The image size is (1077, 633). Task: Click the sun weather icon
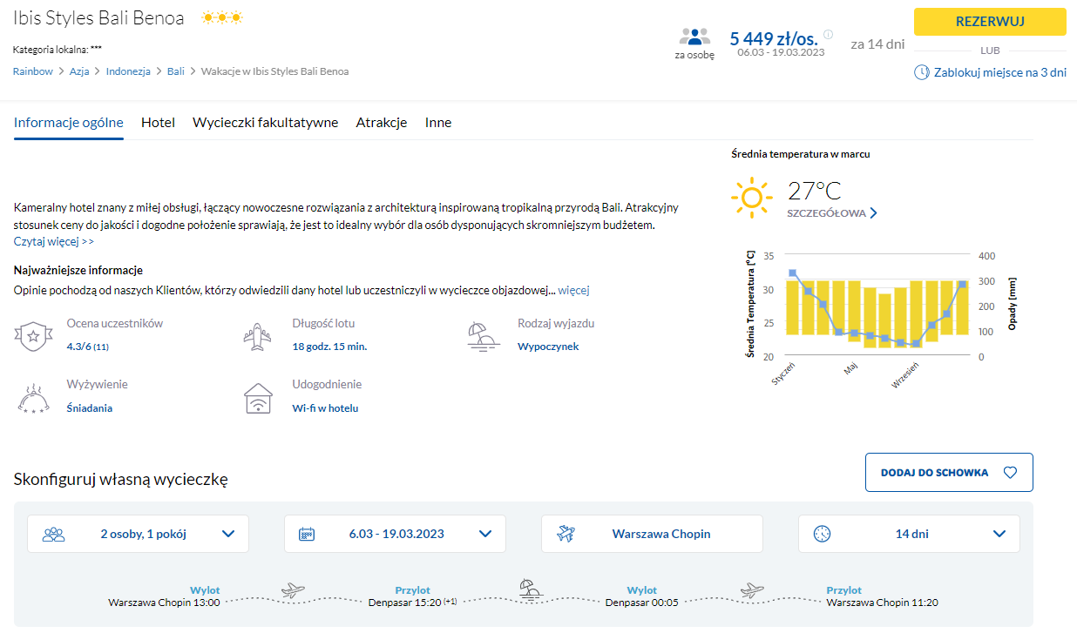751,198
